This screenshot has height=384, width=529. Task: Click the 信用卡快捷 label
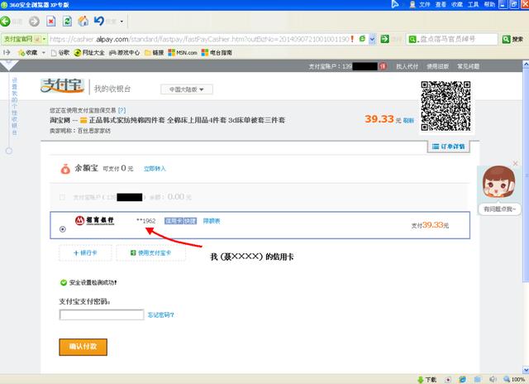(180, 221)
